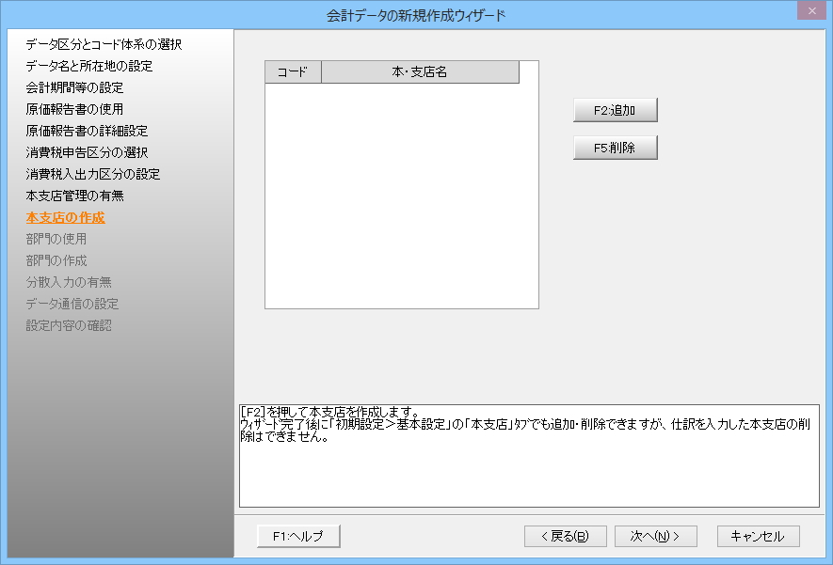Open 会計期間等の設定 step in sidebar
The height and width of the screenshot is (565, 833).
click(x=74, y=87)
